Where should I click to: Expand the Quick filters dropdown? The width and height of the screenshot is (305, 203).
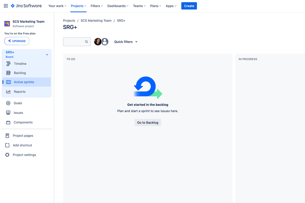click(x=126, y=42)
